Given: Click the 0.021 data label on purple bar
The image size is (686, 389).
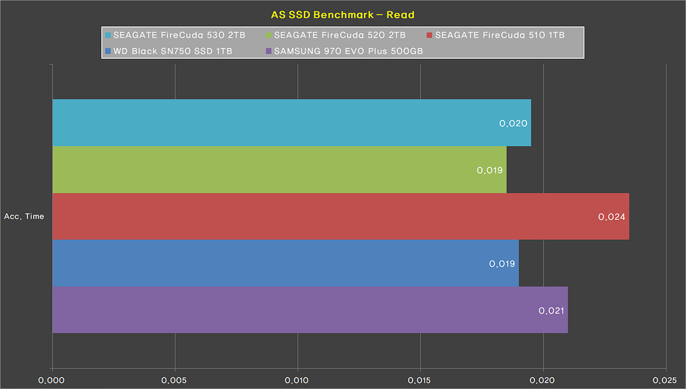Looking at the screenshot, I should point(551,311).
